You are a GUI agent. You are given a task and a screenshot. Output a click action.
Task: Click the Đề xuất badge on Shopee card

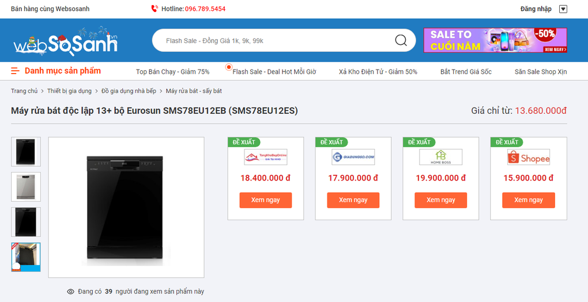point(507,142)
